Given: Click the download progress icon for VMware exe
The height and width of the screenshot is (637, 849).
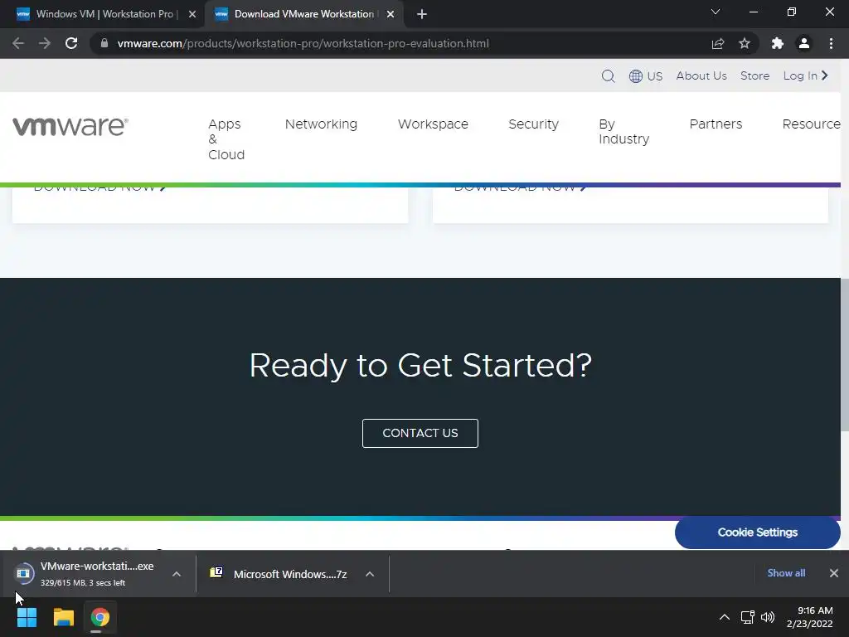Looking at the screenshot, I should pyautogui.click(x=23, y=574).
